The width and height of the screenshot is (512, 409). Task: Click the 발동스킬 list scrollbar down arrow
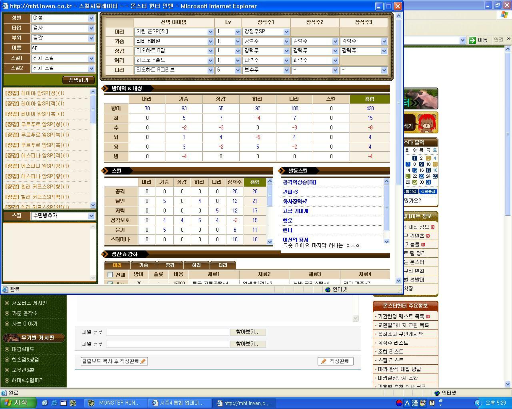(386, 241)
